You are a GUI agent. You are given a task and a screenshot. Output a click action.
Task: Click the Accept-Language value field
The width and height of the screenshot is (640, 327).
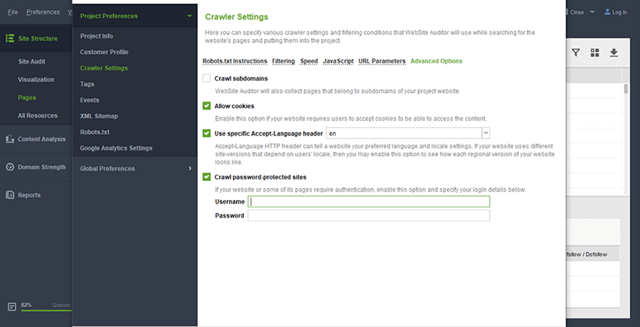[x=404, y=133]
